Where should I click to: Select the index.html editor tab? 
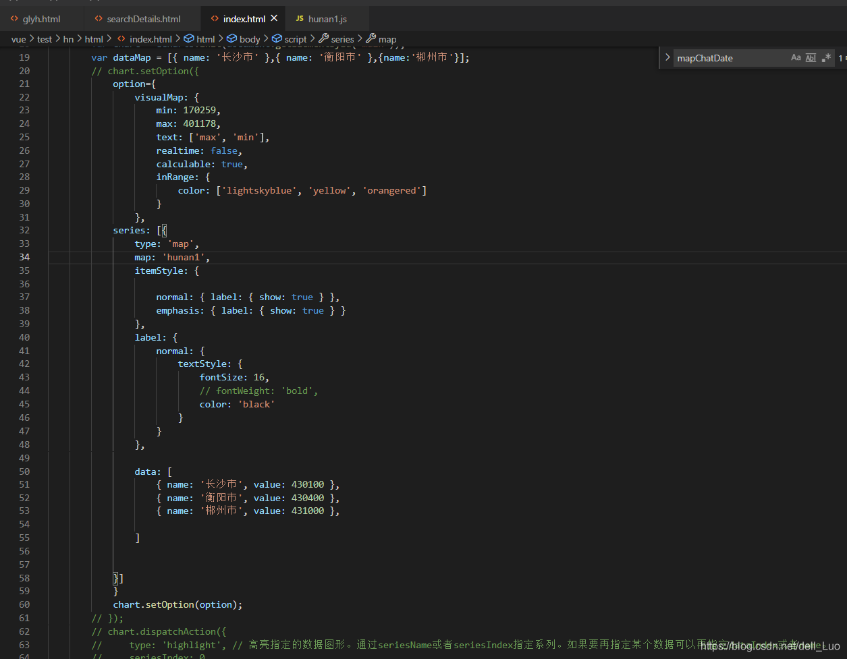[244, 19]
